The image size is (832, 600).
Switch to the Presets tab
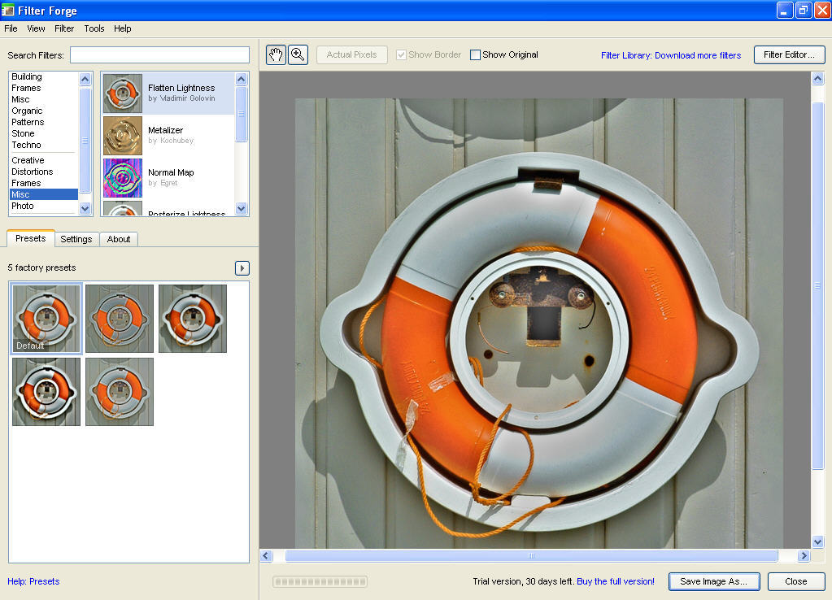click(x=30, y=238)
